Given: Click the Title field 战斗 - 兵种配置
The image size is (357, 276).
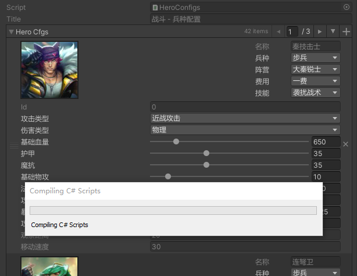Looking at the screenshot, I should tap(251, 19).
